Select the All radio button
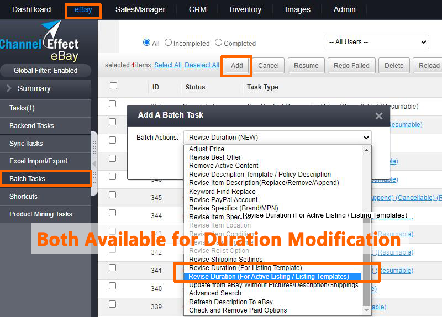This screenshot has width=442, height=317. [146, 43]
